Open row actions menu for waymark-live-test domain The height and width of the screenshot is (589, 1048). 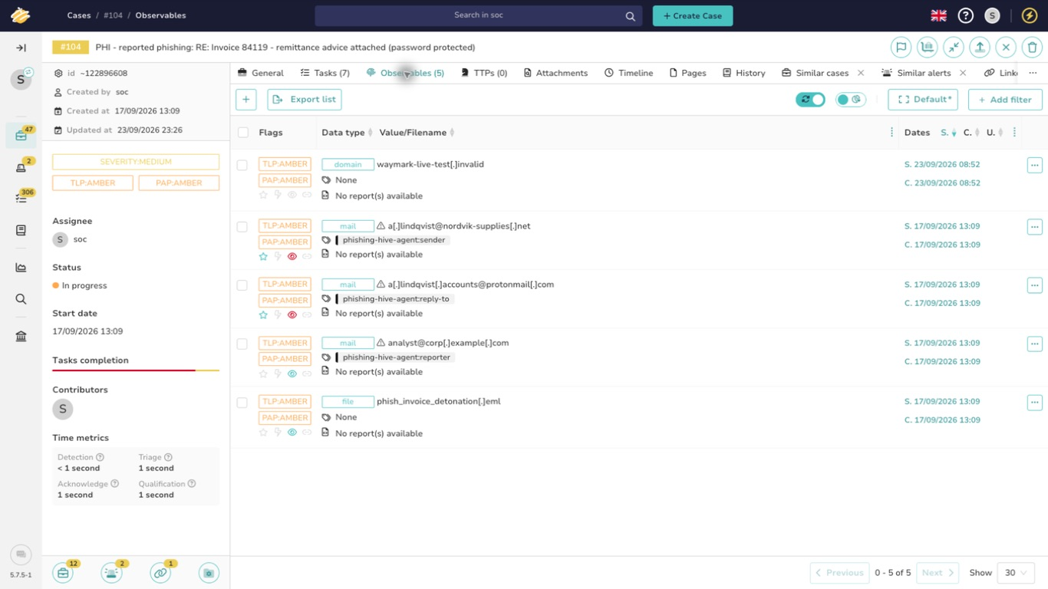[1034, 165]
